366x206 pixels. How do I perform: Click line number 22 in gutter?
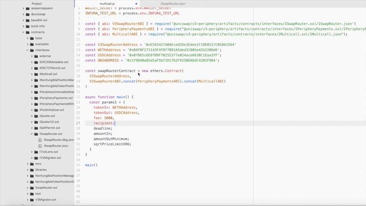click(78, 97)
